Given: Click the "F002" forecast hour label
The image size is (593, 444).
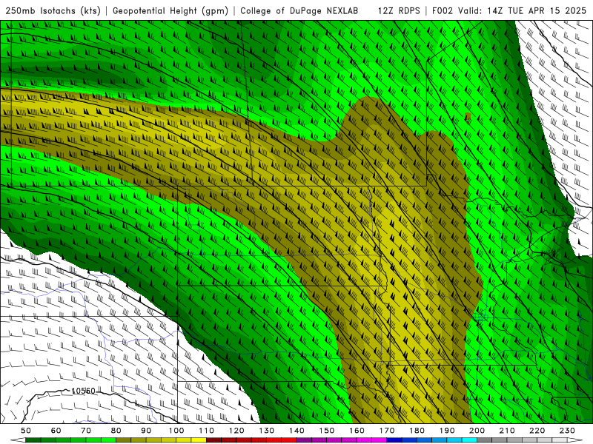Looking at the screenshot, I should 443,10.
